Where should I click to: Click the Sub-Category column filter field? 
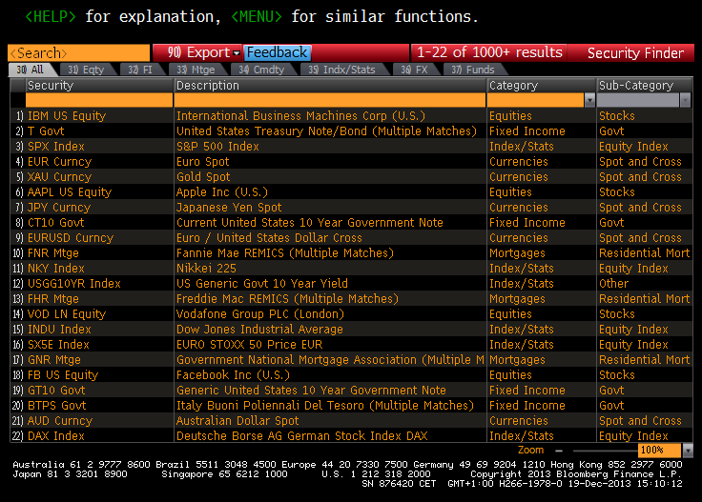[638, 100]
